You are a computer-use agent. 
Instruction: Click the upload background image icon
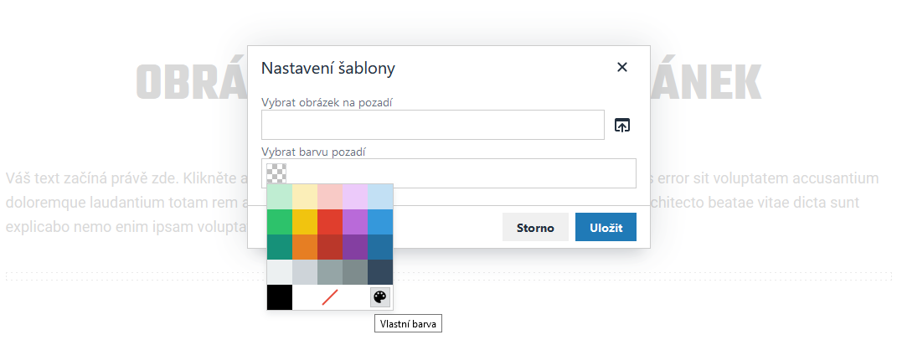621,125
